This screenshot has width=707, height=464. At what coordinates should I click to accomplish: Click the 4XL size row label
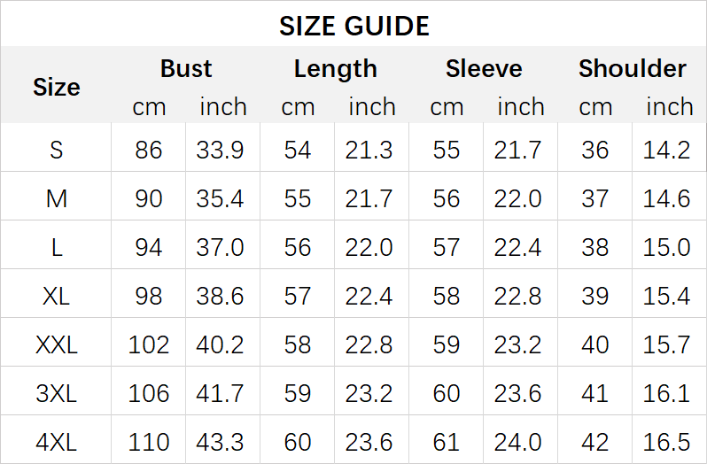click(x=56, y=441)
